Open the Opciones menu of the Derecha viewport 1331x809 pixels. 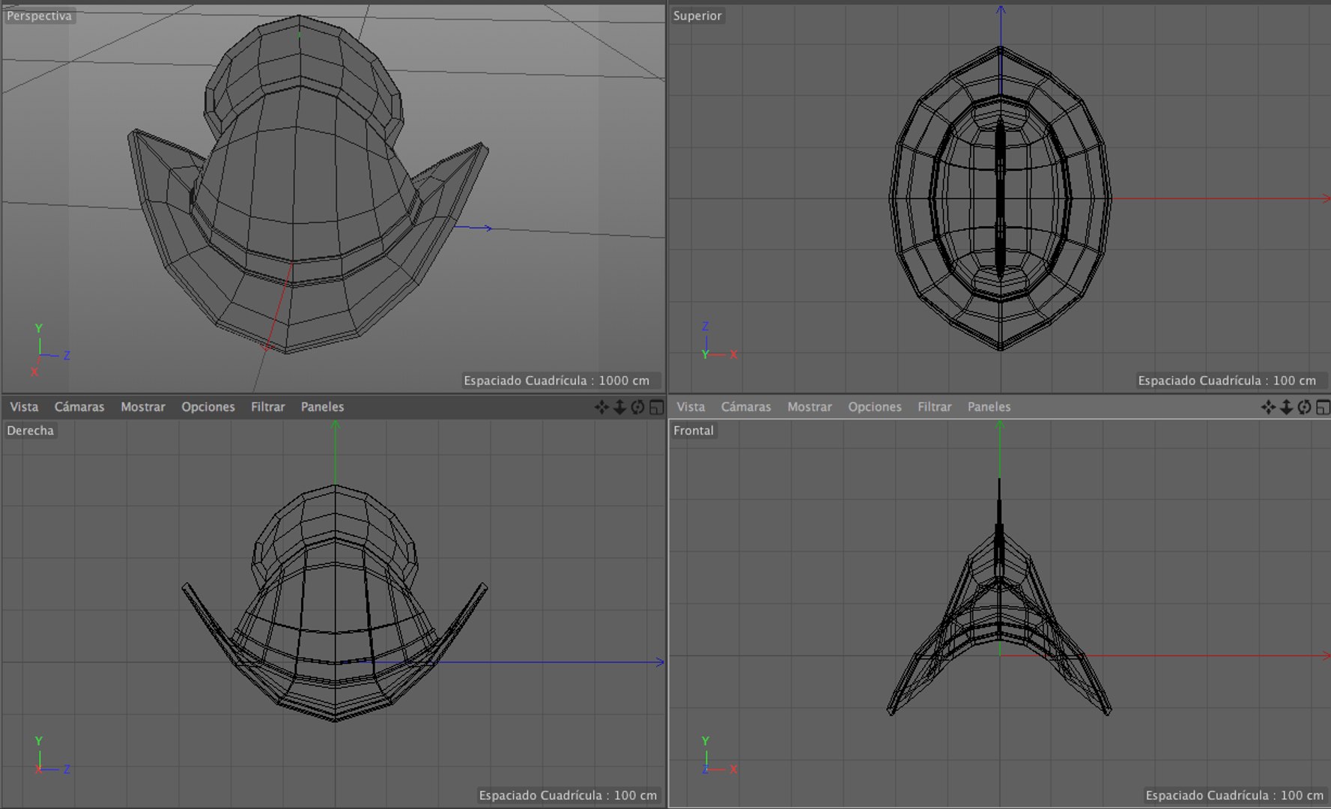point(208,407)
